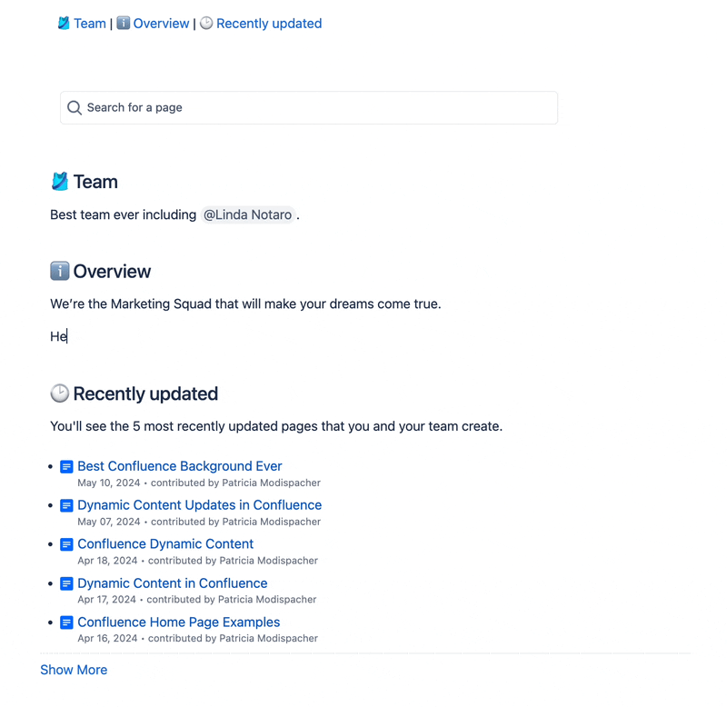Click the info emoji next to the Overview heading

58,270
